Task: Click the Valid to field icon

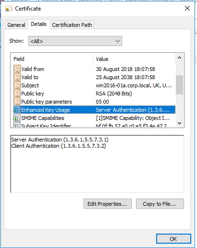Action: 17,77
